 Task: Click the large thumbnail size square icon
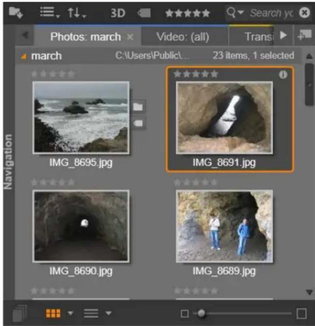[302, 313]
